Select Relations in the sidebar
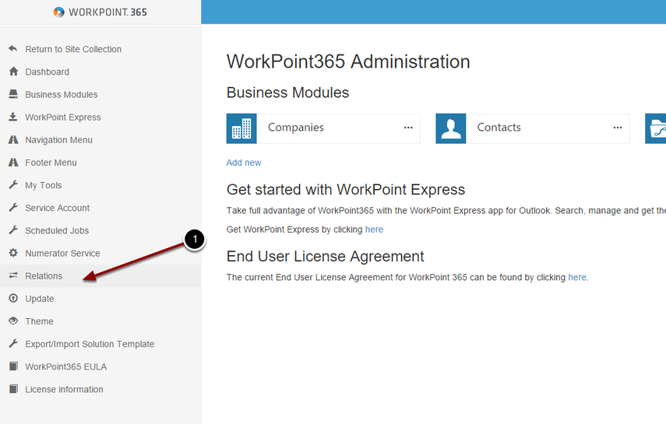 tap(44, 276)
